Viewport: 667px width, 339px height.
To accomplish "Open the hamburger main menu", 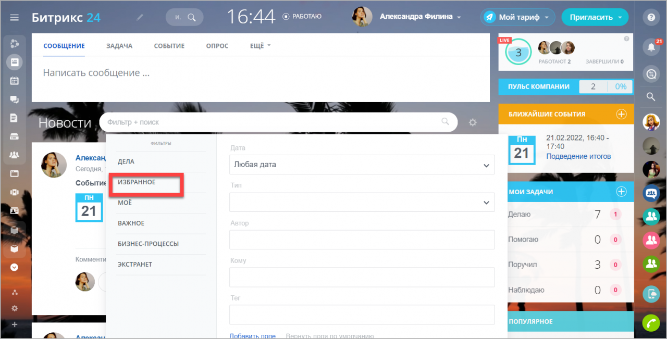I will pyautogui.click(x=15, y=17).
